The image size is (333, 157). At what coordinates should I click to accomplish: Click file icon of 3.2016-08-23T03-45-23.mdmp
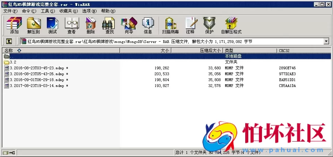click(7, 68)
